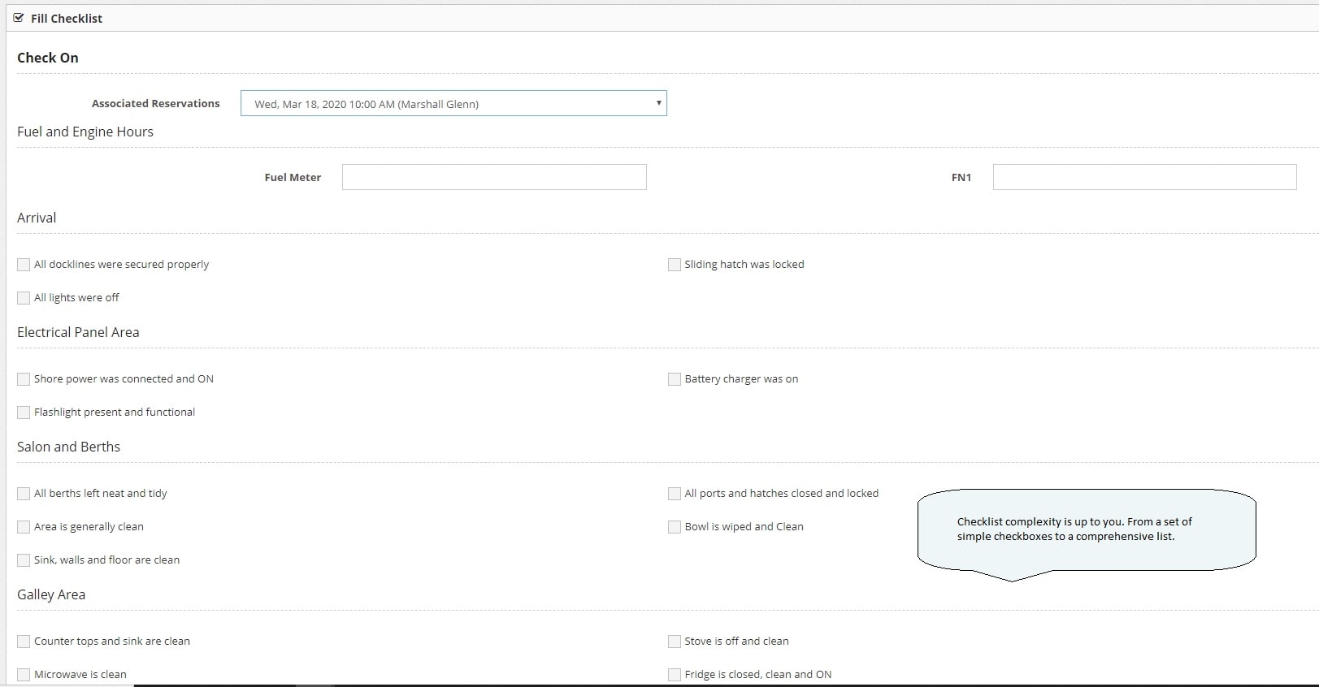Mark 'Counter tops and sink are clean'
1319x687 pixels.
click(x=24, y=642)
